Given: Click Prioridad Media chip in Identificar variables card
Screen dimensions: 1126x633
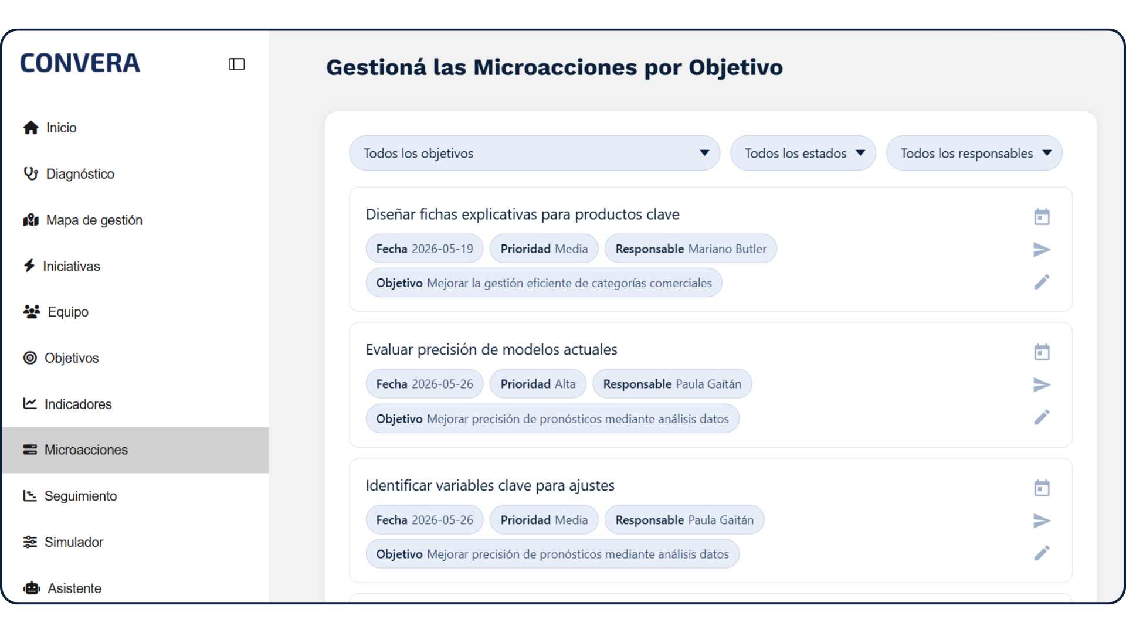Looking at the screenshot, I should tap(544, 520).
